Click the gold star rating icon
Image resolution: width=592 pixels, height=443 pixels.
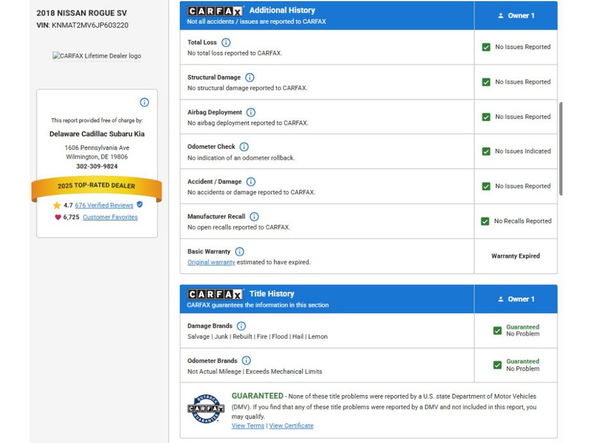57,205
